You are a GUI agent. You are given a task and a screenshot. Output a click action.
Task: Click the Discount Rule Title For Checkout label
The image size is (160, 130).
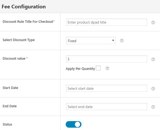(x=27, y=22)
